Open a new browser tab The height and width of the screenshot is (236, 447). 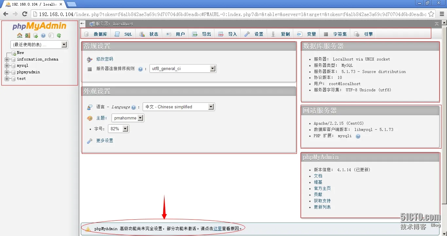[x=72, y=4]
